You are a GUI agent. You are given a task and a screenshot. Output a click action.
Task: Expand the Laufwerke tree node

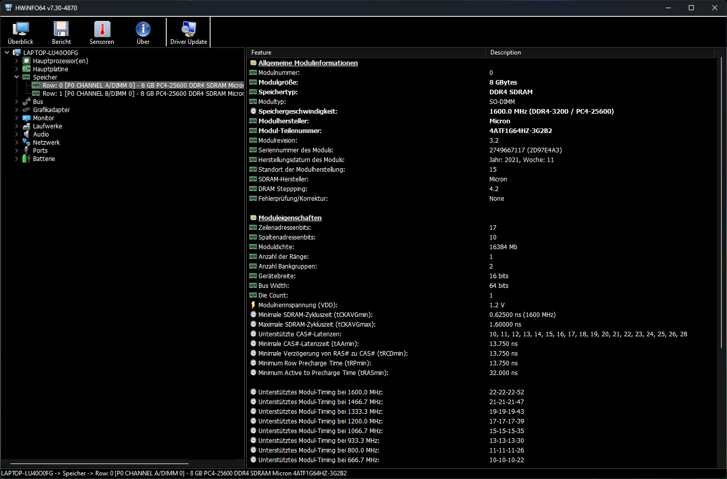[x=16, y=126]
